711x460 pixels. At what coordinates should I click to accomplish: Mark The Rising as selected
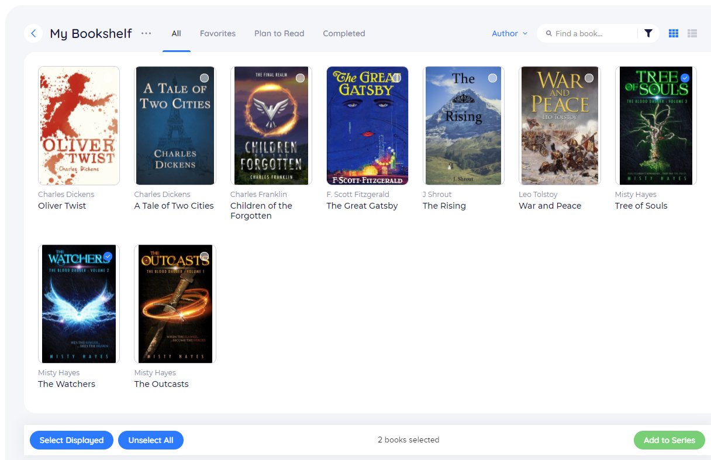[x=492, y=78]
